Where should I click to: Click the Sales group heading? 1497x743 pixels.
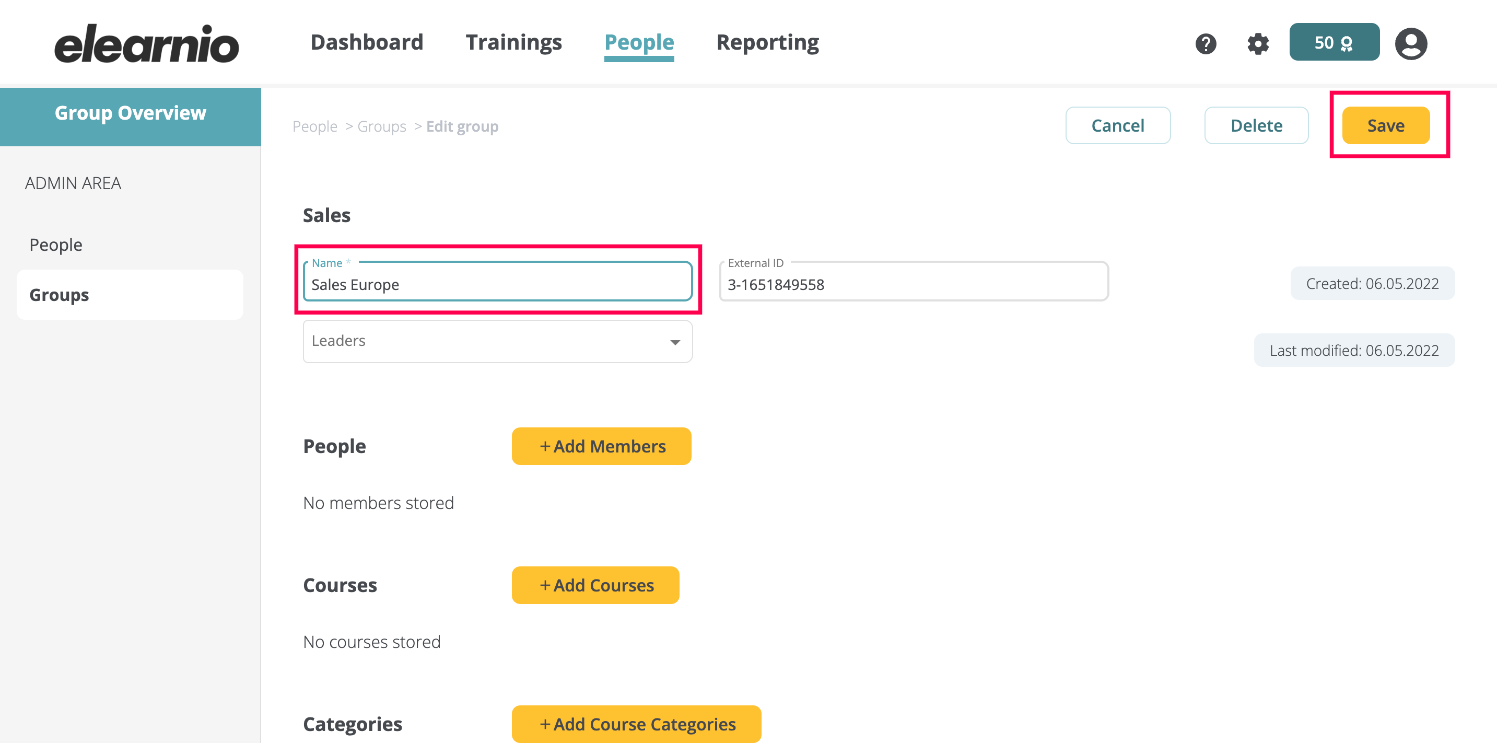[326, 216]
